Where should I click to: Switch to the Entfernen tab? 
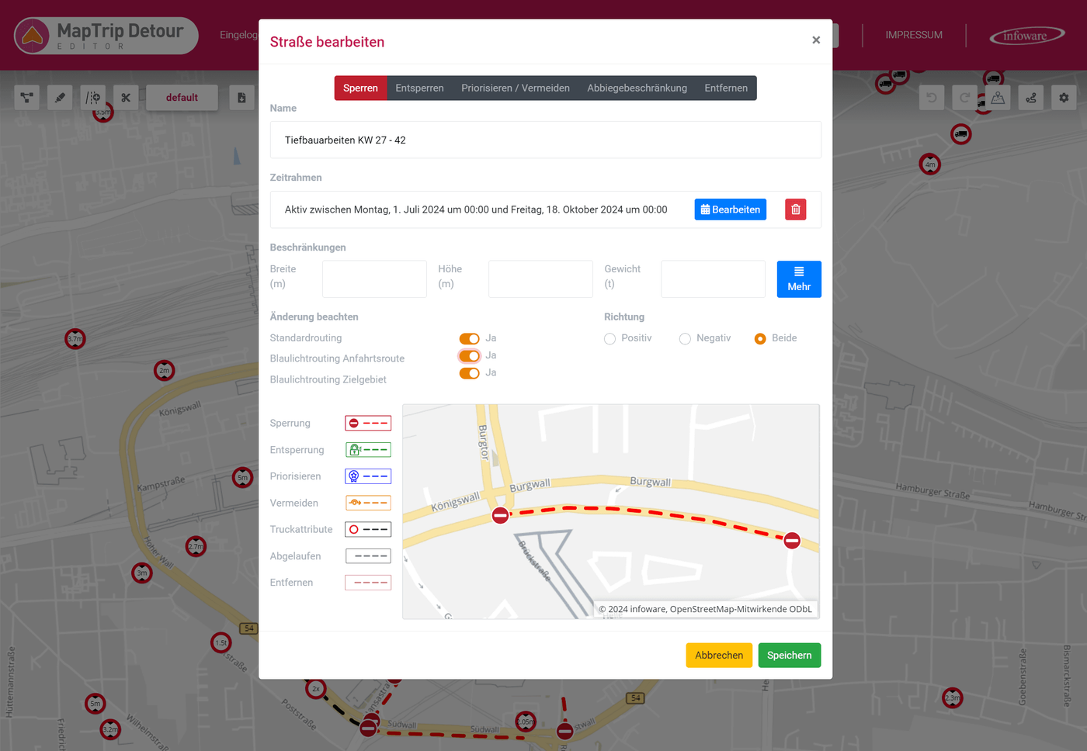(726, 88)
